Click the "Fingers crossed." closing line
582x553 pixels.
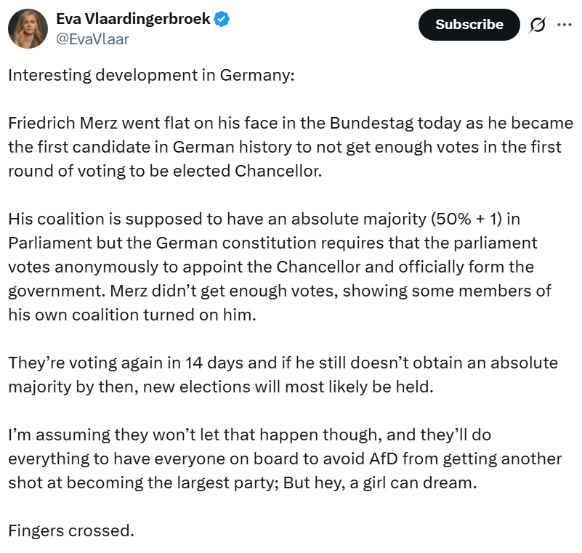click(71, 530)
